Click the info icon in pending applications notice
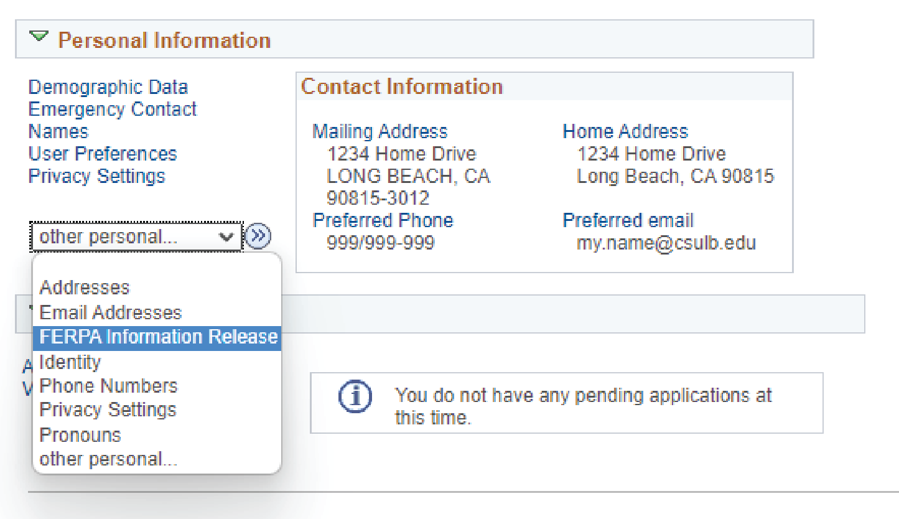 [x=355, y=396]
